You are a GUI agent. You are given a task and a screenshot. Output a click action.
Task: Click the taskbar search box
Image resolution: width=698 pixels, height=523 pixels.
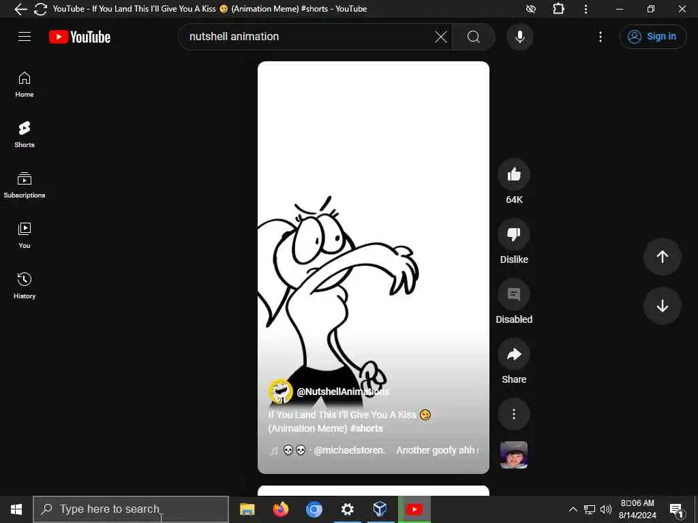tap(131, 509)
